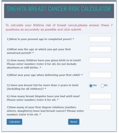Focus the first-degree relatives count field
The image size is (119, 133).
(100, 107)
